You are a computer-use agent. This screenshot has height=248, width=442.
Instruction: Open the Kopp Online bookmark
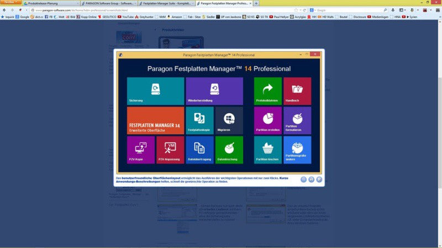click(87, 17)
